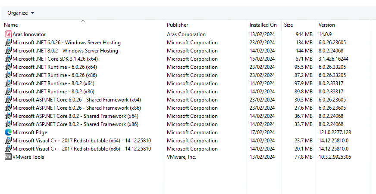This screenshot has height=194, width=376.
Task: Sort list by Installed On column
Action: [x=263, y=25]
